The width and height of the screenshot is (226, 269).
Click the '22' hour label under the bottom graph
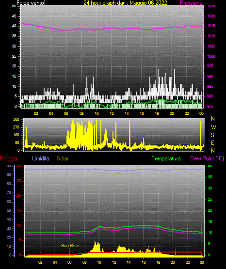[x=188, y=262]
